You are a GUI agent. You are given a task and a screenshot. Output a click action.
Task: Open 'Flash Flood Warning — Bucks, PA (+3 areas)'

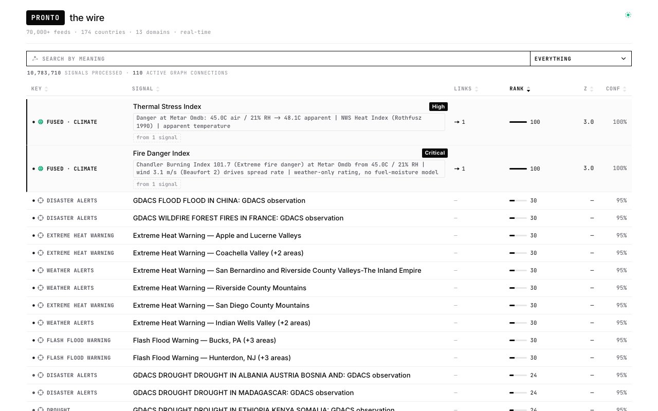pos(205,340)
